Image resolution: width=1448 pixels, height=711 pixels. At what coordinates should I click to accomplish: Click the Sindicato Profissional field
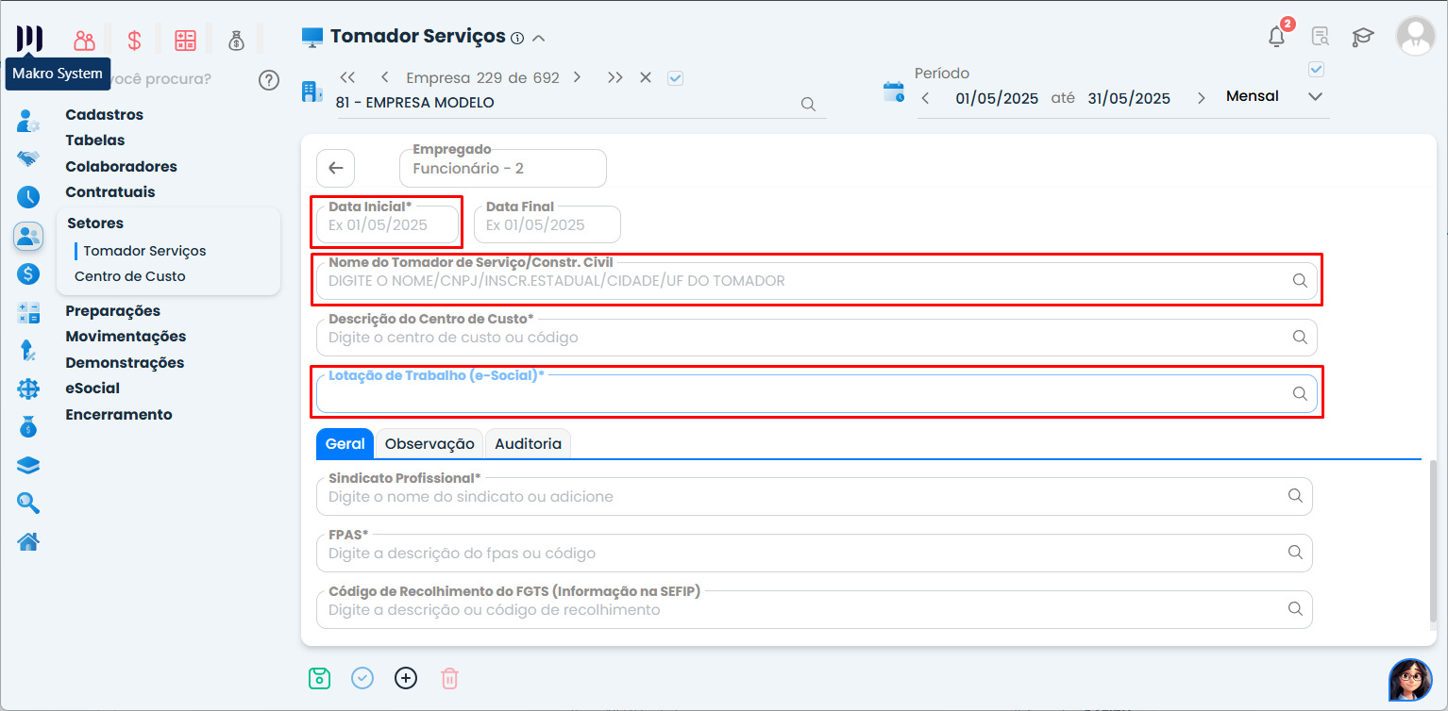coord(815,496)
